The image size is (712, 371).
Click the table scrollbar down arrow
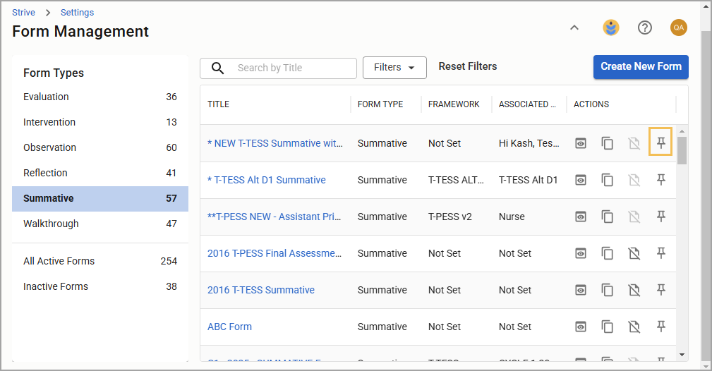pos(682,355)
